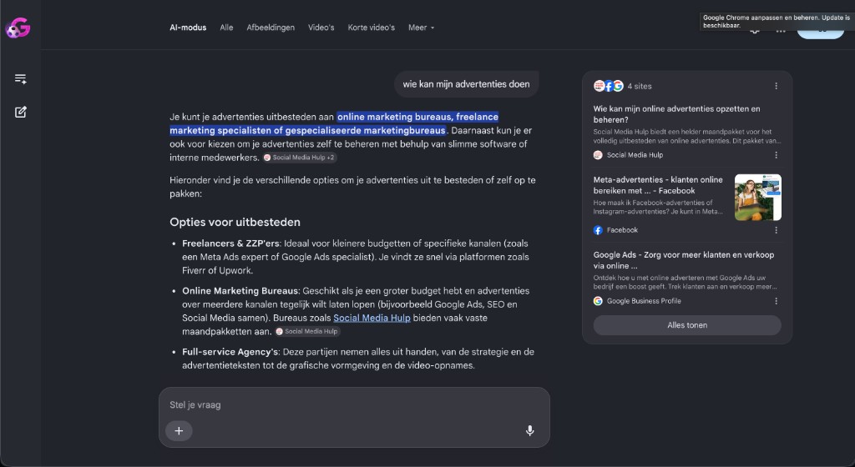Viewport: 855px width, 467px height.
Task: Open options for the Google Business Profile source
Action: [776, 301]
